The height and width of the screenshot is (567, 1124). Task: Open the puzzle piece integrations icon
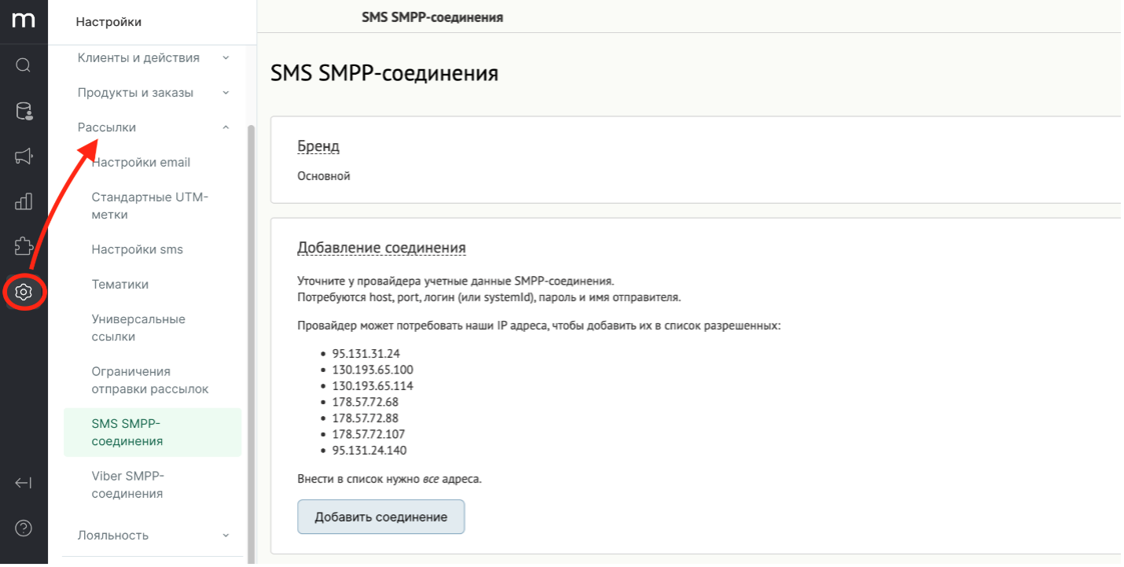point(24,247)
